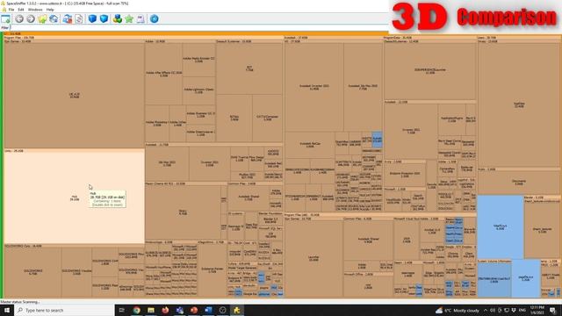
Task: Open Google Chrome from taskbar
Action: tap(137, 310)
